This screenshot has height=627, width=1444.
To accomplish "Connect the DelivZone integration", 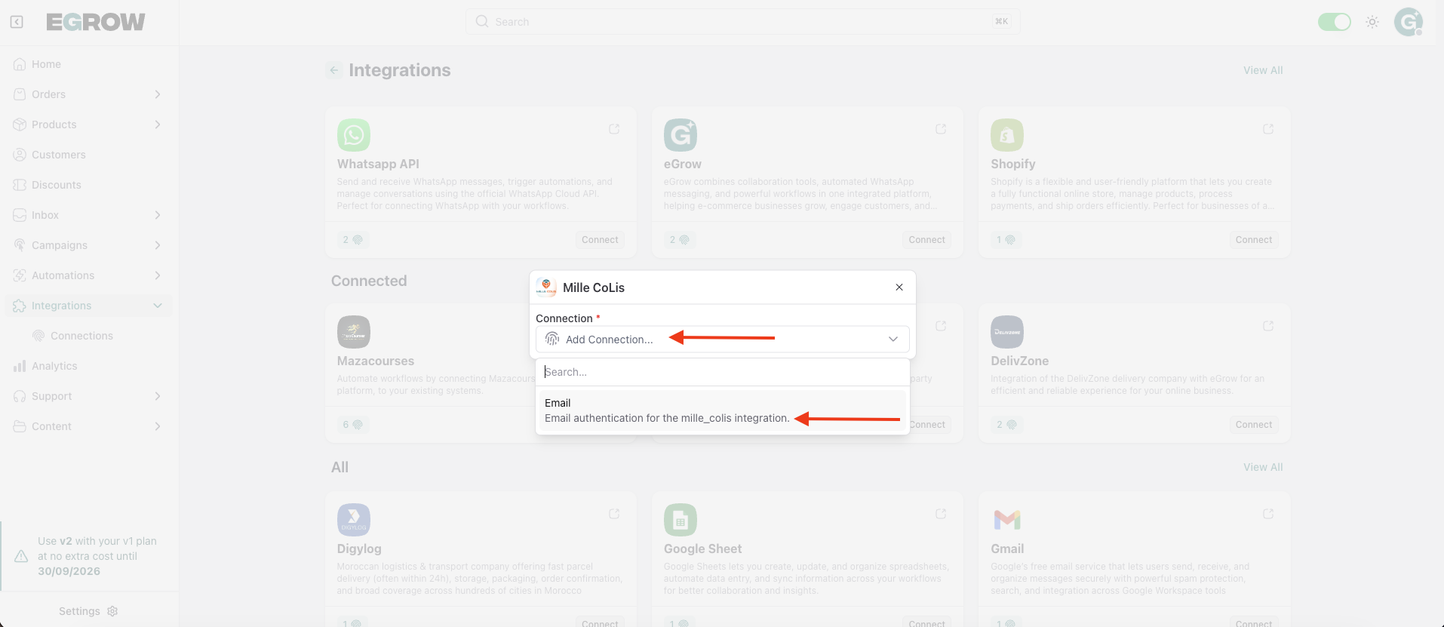I will (x=1254, y=425).
